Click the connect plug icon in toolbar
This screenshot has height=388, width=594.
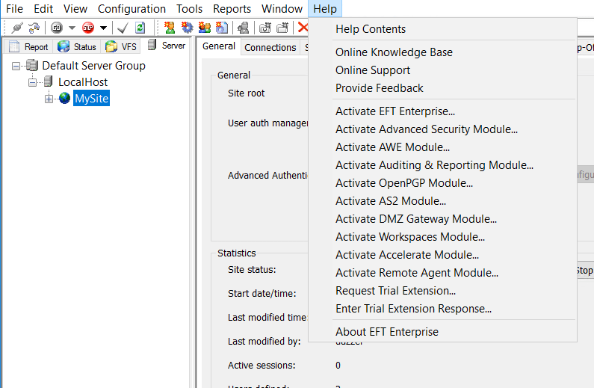(16, 28)
